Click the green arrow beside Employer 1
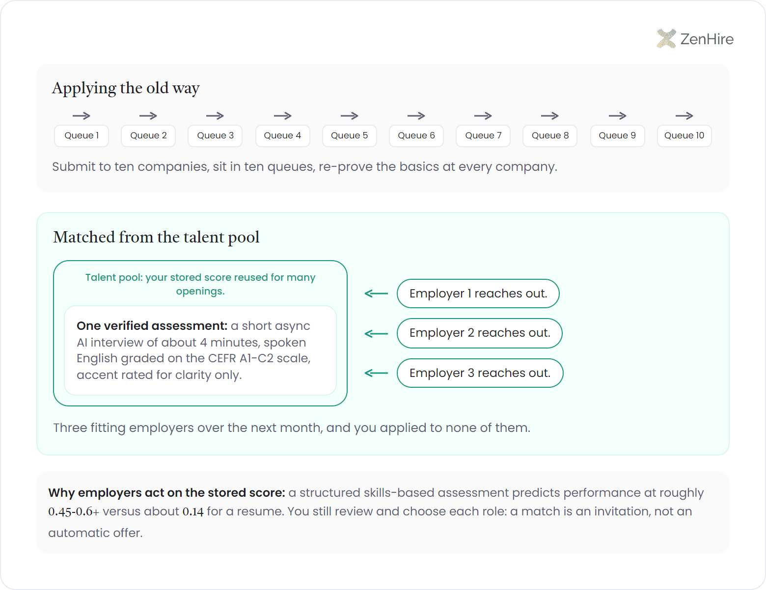The height and width of the screenshot is (590, 766). [376, 294]
